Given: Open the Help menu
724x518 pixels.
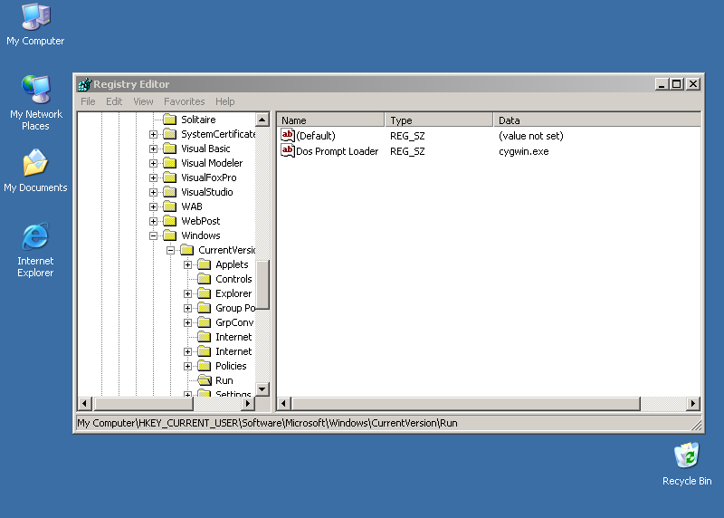Looking at the screenshot, I should pyautogui.click(x=224, y=101).
